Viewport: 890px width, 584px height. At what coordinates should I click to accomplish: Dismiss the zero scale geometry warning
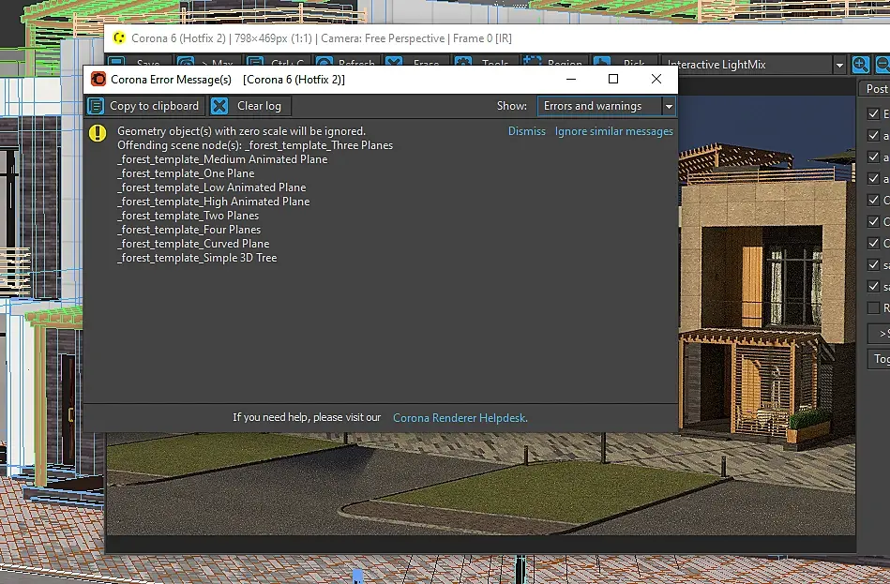tap(527, 131)
